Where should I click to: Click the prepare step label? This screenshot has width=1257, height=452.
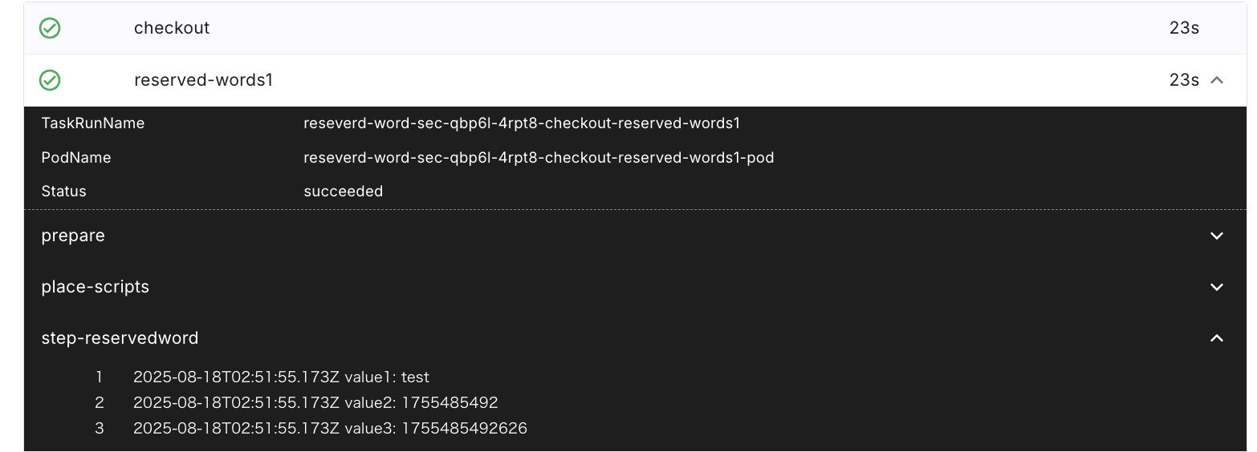click(73, 236)
